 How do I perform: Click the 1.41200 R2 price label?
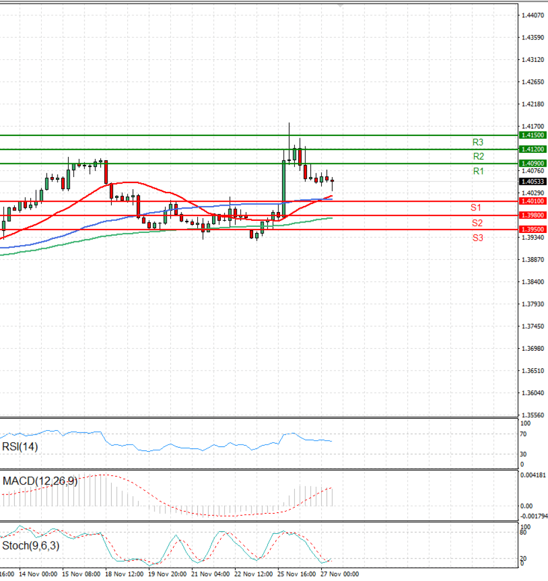click(x=533, y=149)
